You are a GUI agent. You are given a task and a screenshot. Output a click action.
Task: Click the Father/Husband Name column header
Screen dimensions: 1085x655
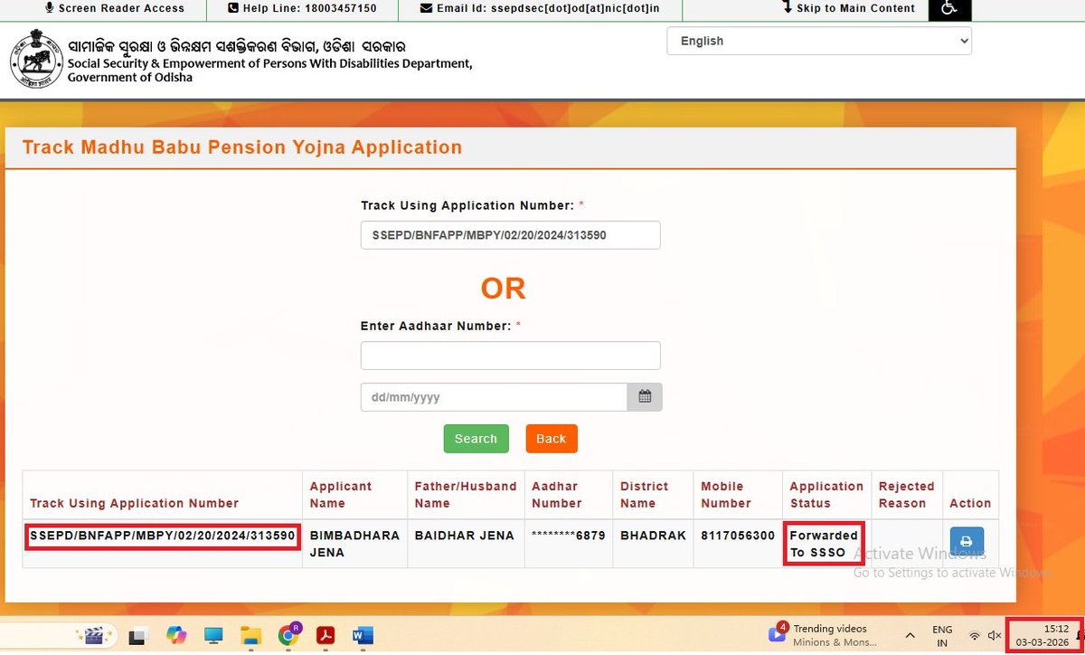pos(466,495)
